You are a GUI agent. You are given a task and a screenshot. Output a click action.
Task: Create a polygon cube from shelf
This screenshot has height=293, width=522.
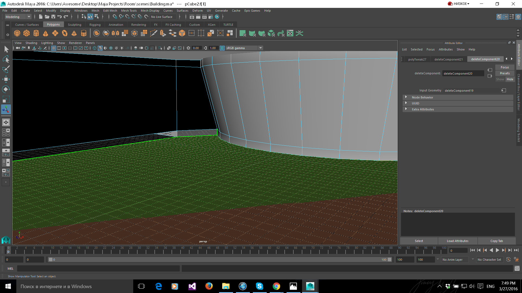(27, 33)
